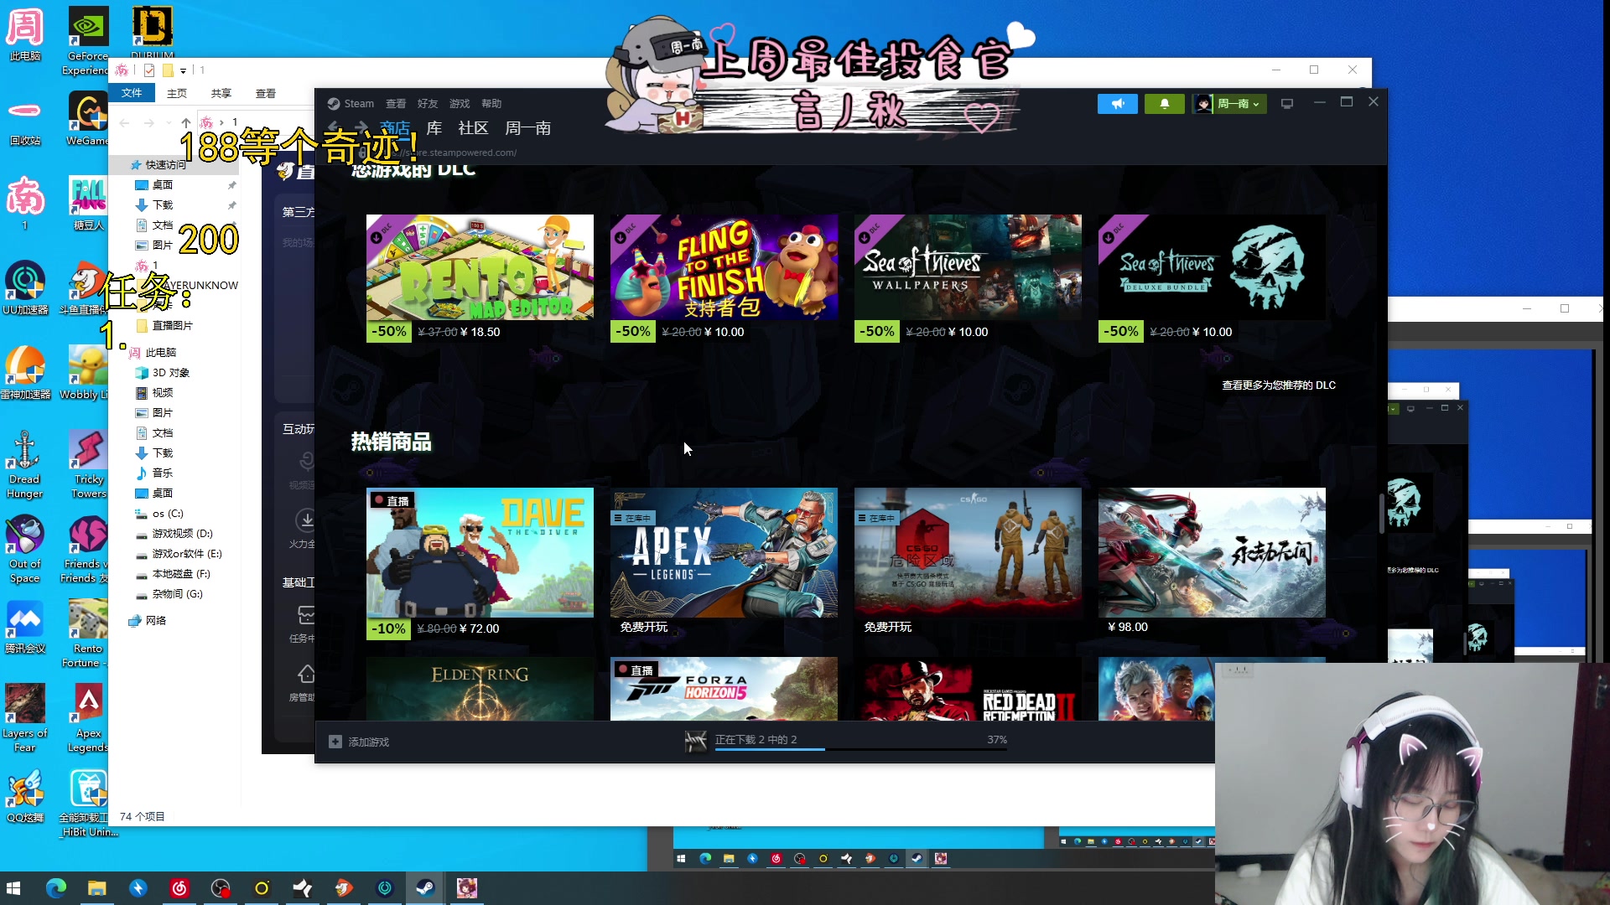Switch Steam to Big Picture mode icon
Screen dimensions: 1610x905
(x=1287, y=104)
